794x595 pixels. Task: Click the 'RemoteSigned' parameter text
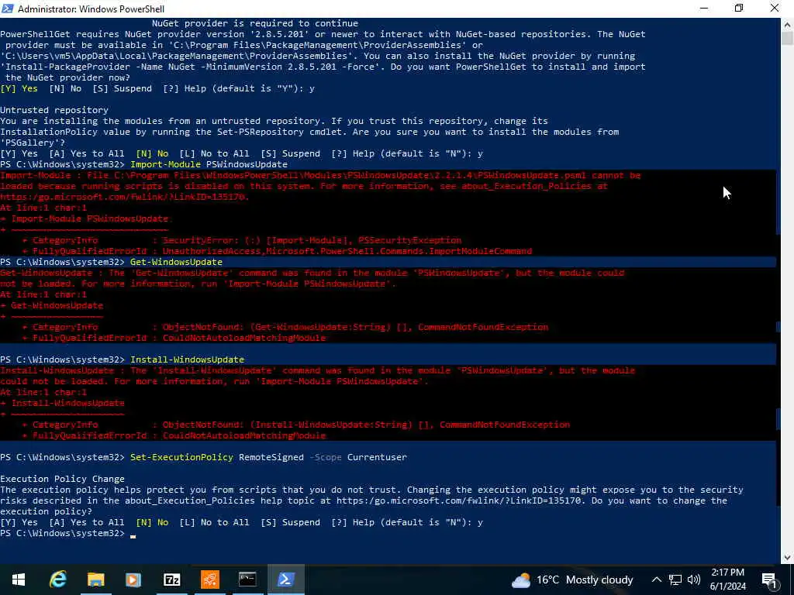pos(271,457)
